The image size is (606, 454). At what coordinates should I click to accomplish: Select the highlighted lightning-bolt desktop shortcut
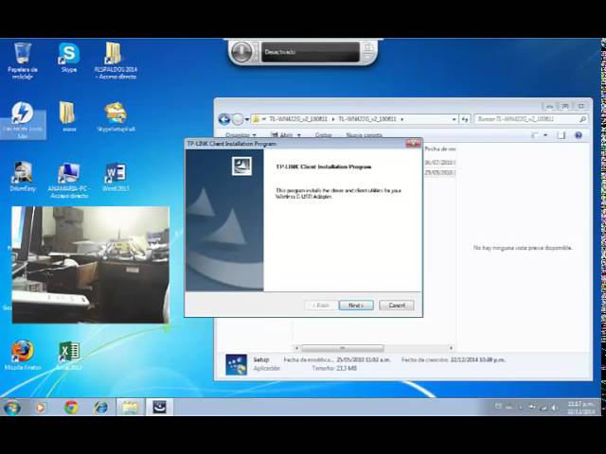23,120
